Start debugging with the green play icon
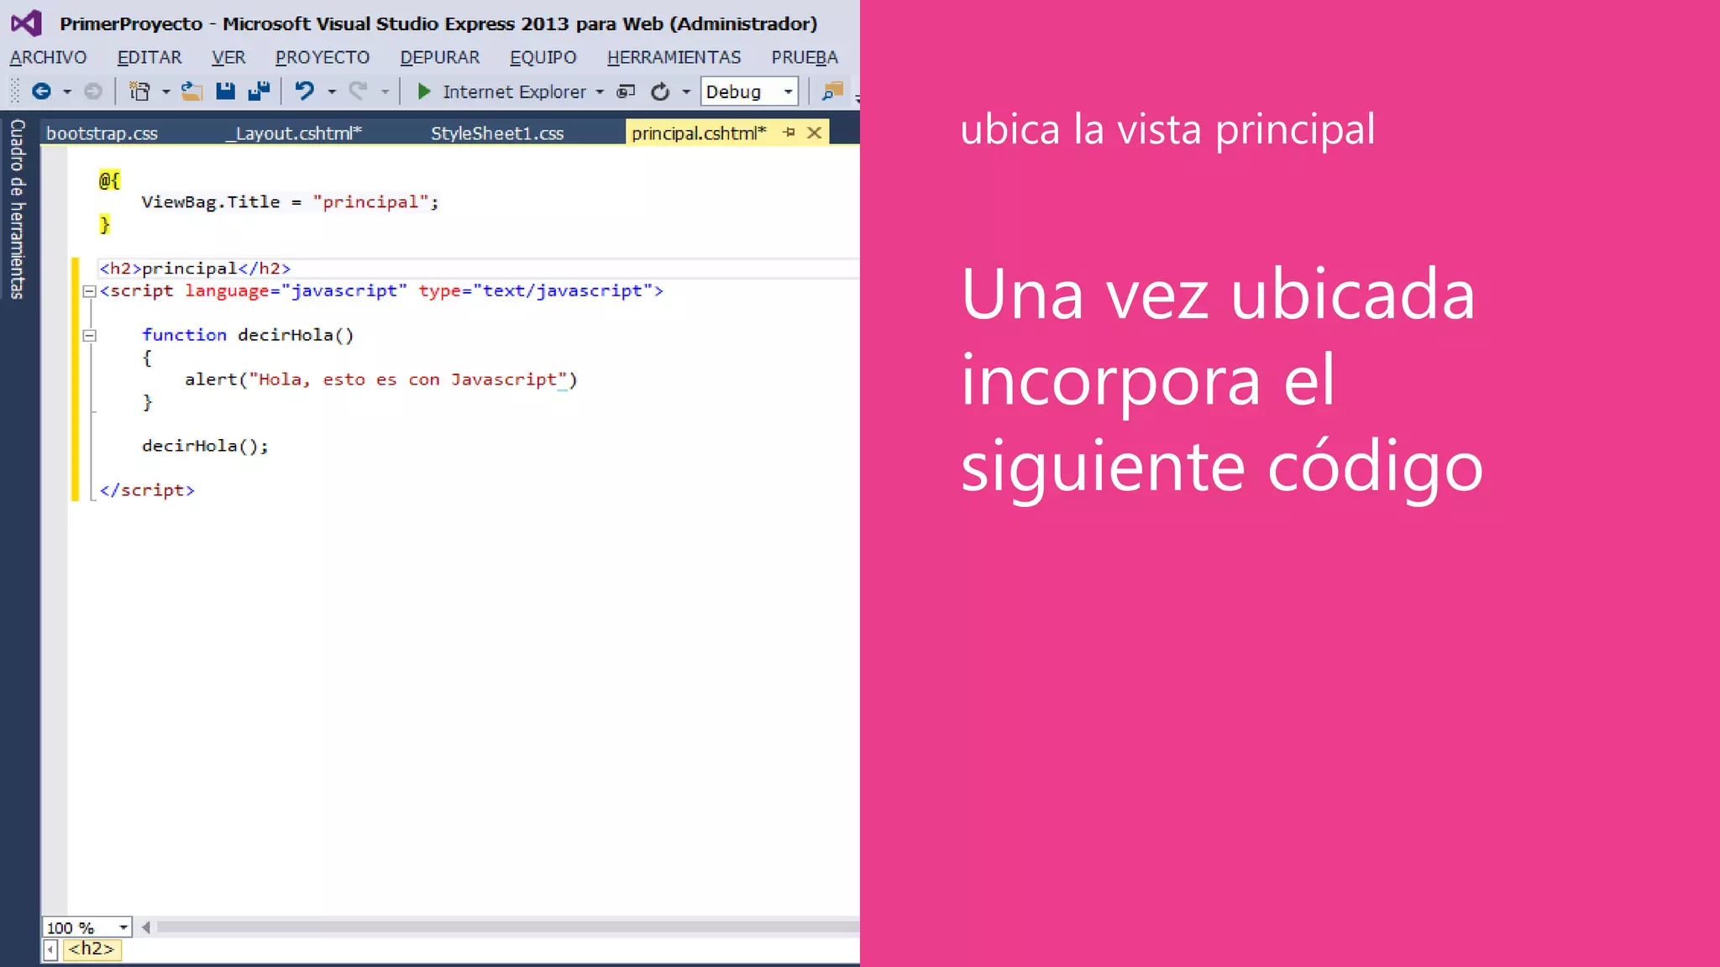 (x=424, y=91)
